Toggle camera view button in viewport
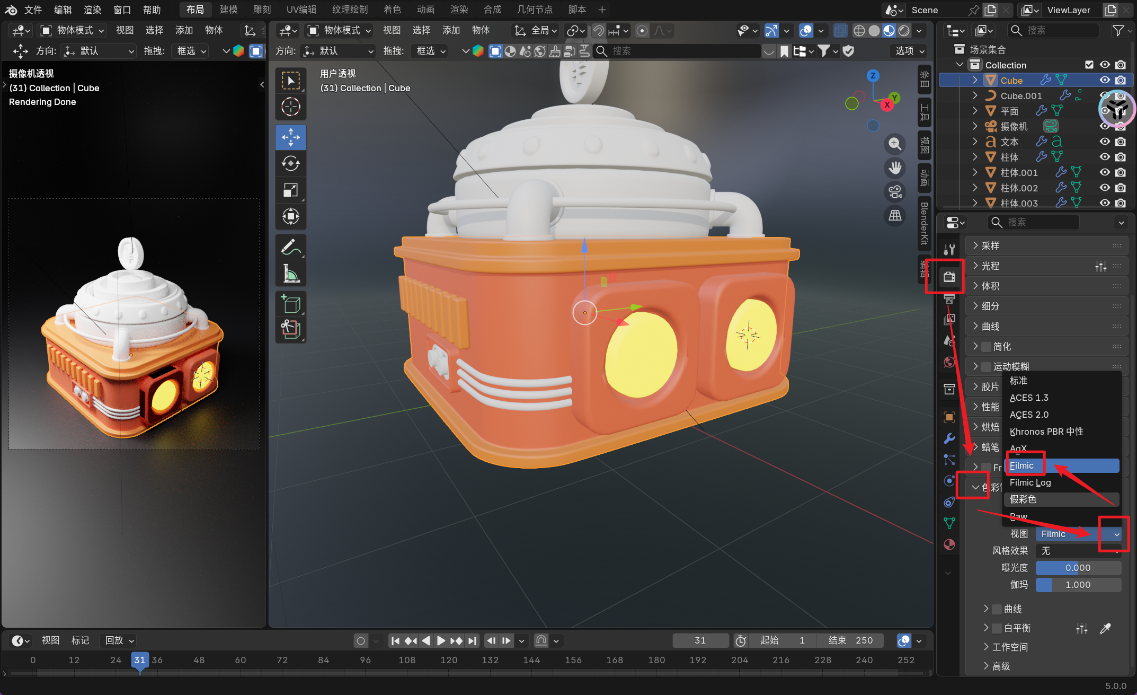This screenshot has width=1137, height=695. [895, 191]
